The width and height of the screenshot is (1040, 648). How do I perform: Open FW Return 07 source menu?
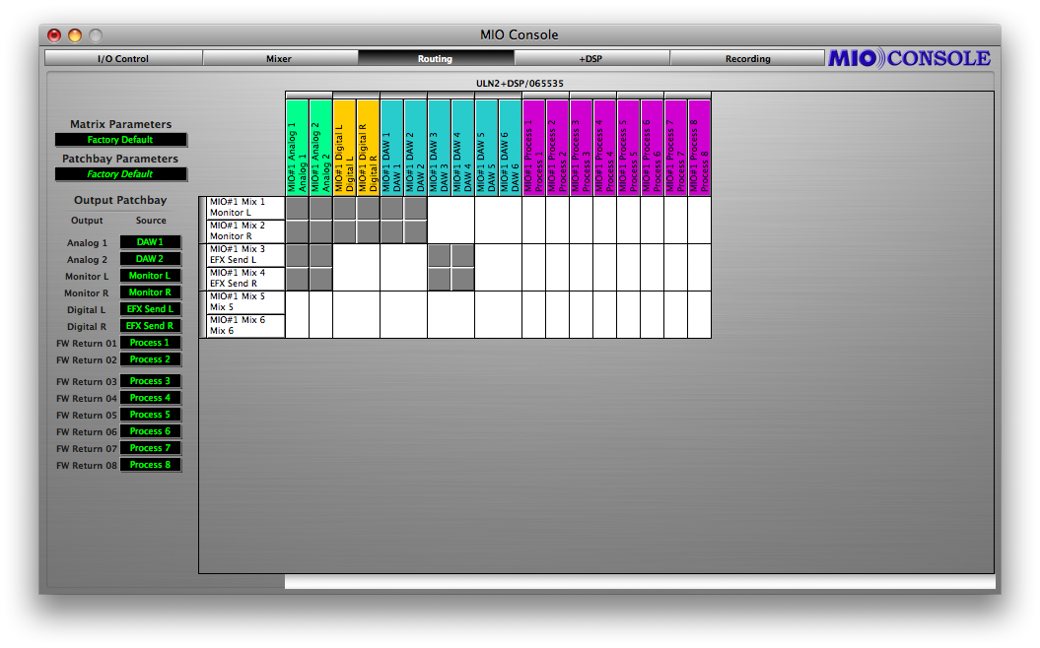tap(151, 448)
